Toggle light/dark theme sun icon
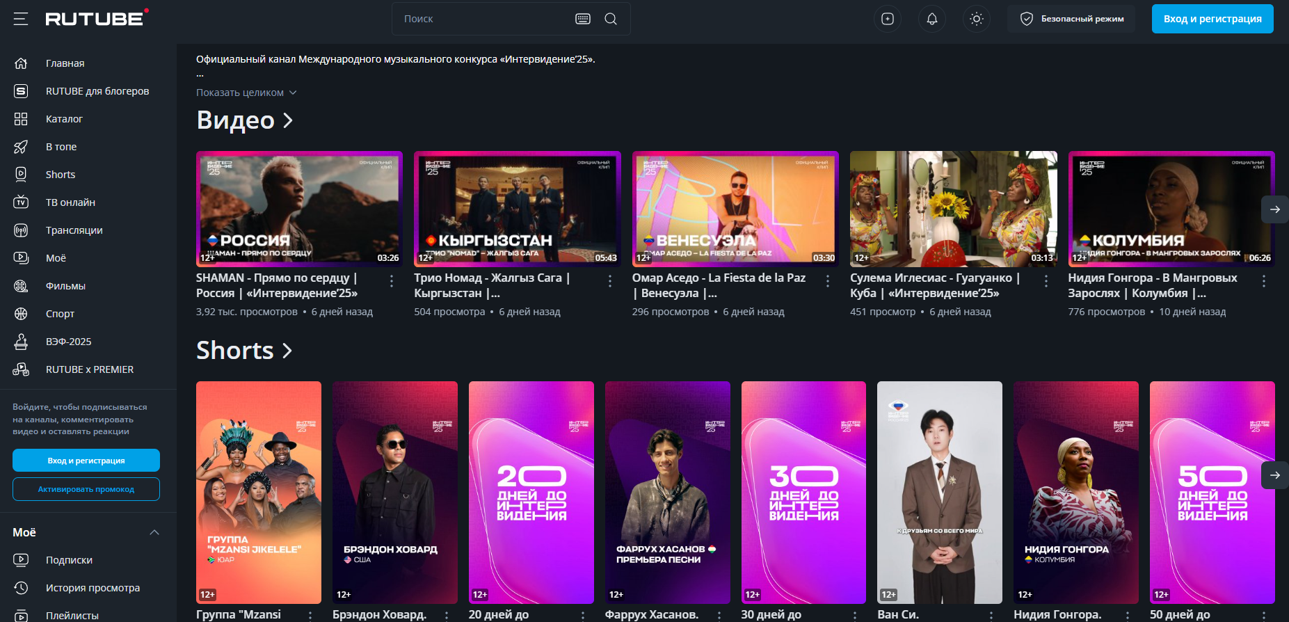The width and height of the screenshot is (1289, 622). [977, 19]
